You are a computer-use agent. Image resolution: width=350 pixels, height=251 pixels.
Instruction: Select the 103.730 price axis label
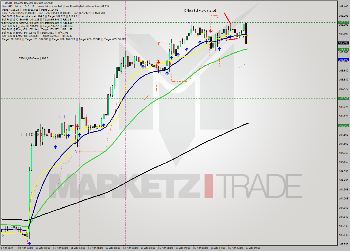point(343,244)
